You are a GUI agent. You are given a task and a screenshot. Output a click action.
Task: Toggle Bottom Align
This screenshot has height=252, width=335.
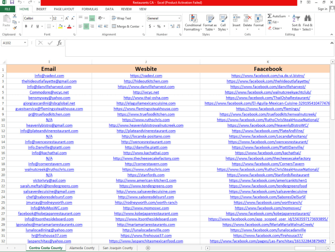click(92, 18)
